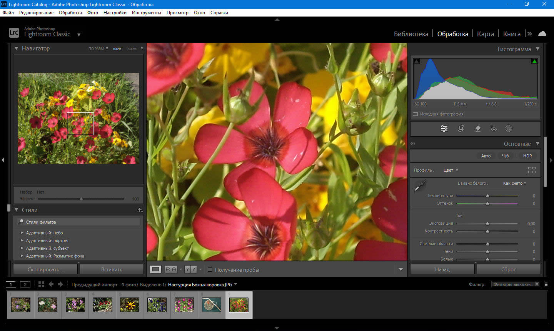
Task: Open the Masking tool
Action: (x=509, y=129)
